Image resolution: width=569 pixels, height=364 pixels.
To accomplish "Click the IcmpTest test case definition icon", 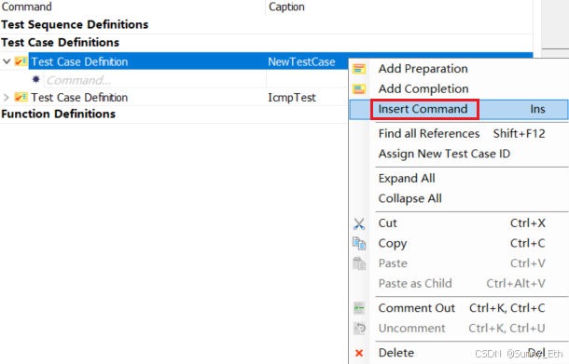I will click(21, 97).
